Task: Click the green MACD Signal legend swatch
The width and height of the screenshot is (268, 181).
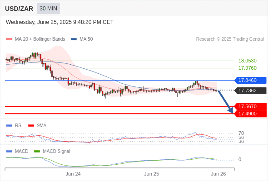Action: coord(37,152)
